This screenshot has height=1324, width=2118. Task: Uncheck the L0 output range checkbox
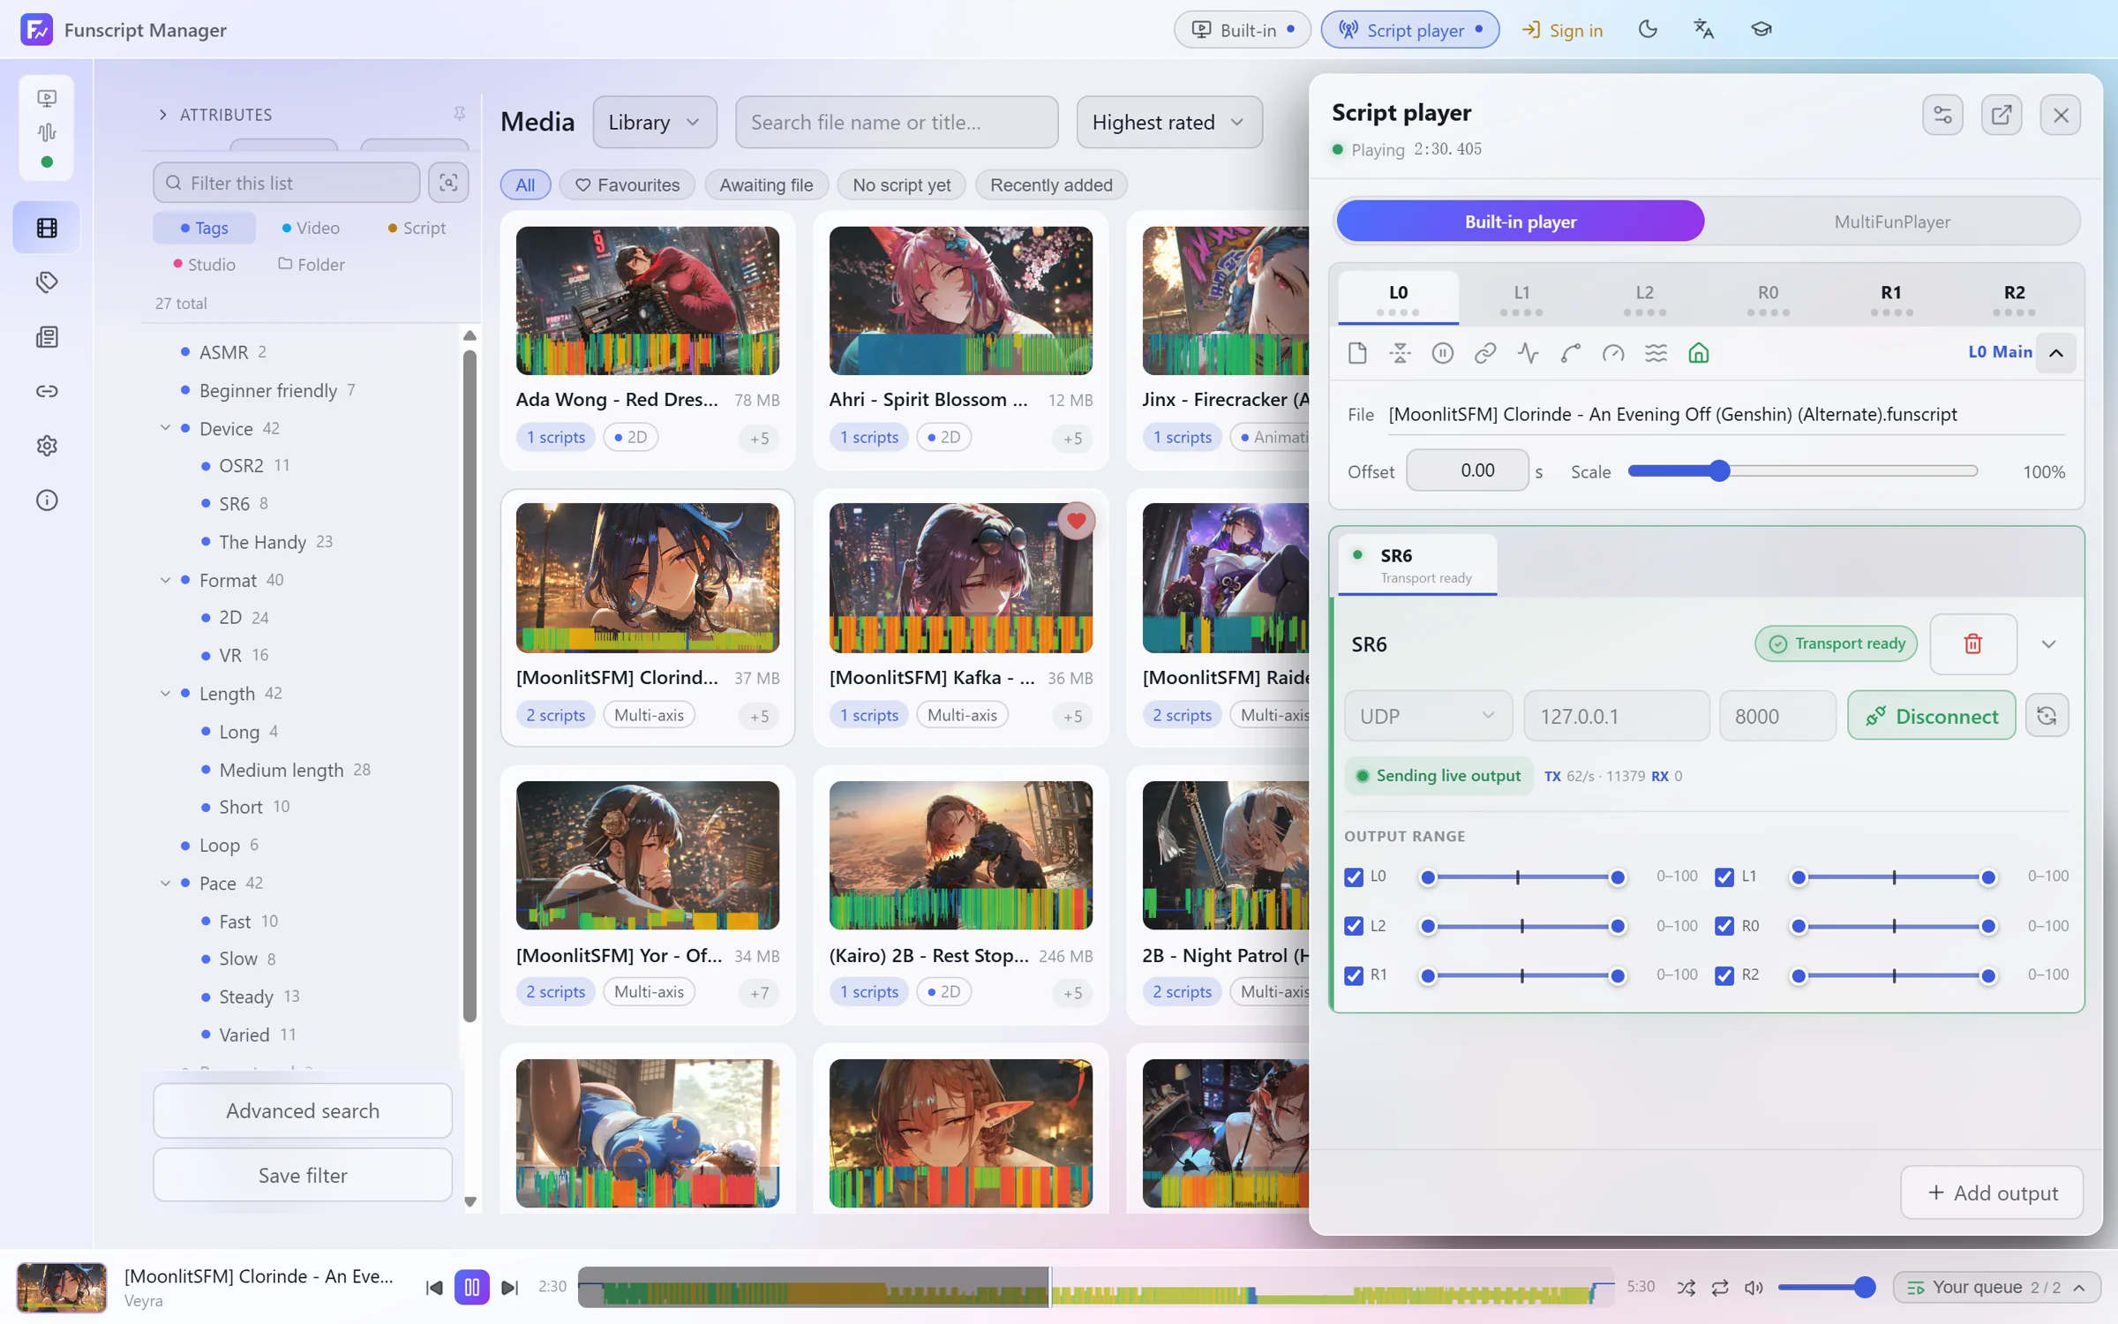1354,877
